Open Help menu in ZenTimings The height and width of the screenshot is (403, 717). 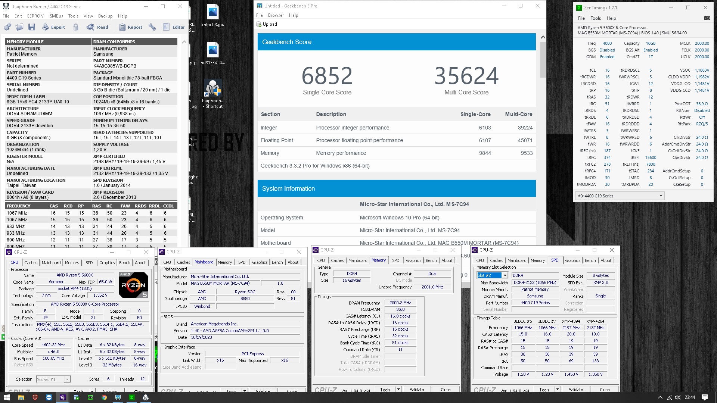pyautogui.click(x=611, y=18)
